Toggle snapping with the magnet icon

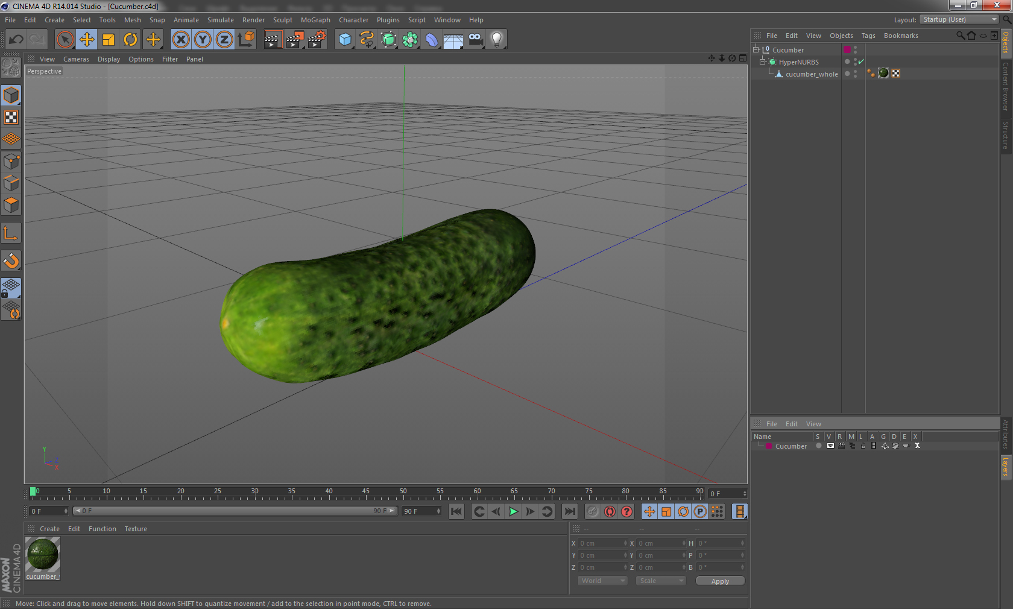[11, 260]
